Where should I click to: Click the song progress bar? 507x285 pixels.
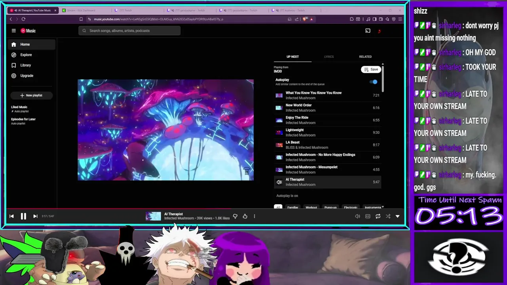click(205, 209)
